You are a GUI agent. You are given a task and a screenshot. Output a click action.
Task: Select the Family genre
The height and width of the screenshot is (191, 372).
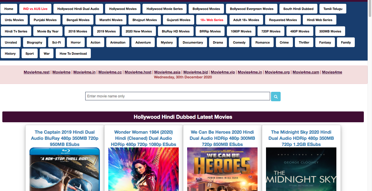point(346,42)
